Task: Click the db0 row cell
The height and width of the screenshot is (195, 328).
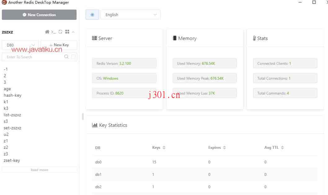Action: point(98,162)
